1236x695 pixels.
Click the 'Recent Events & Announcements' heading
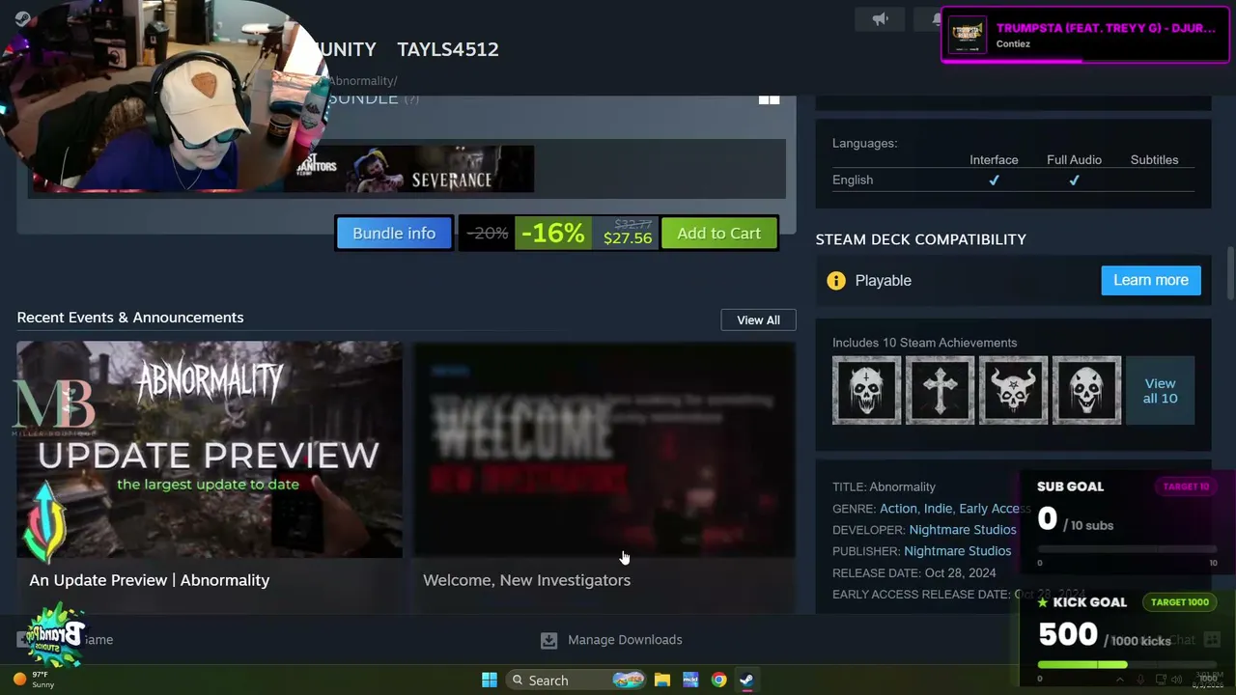coord(130,318)
